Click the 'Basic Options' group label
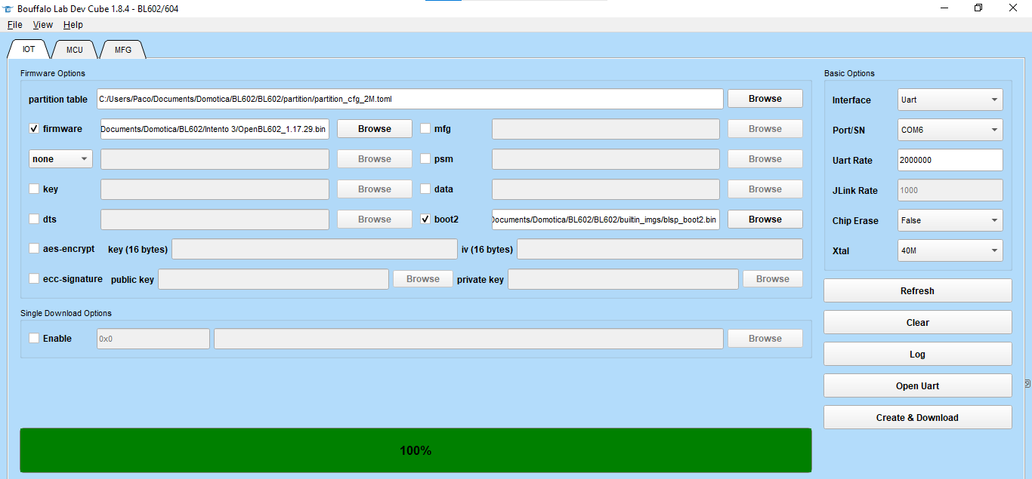The image size is (1032, 479). 849,73
